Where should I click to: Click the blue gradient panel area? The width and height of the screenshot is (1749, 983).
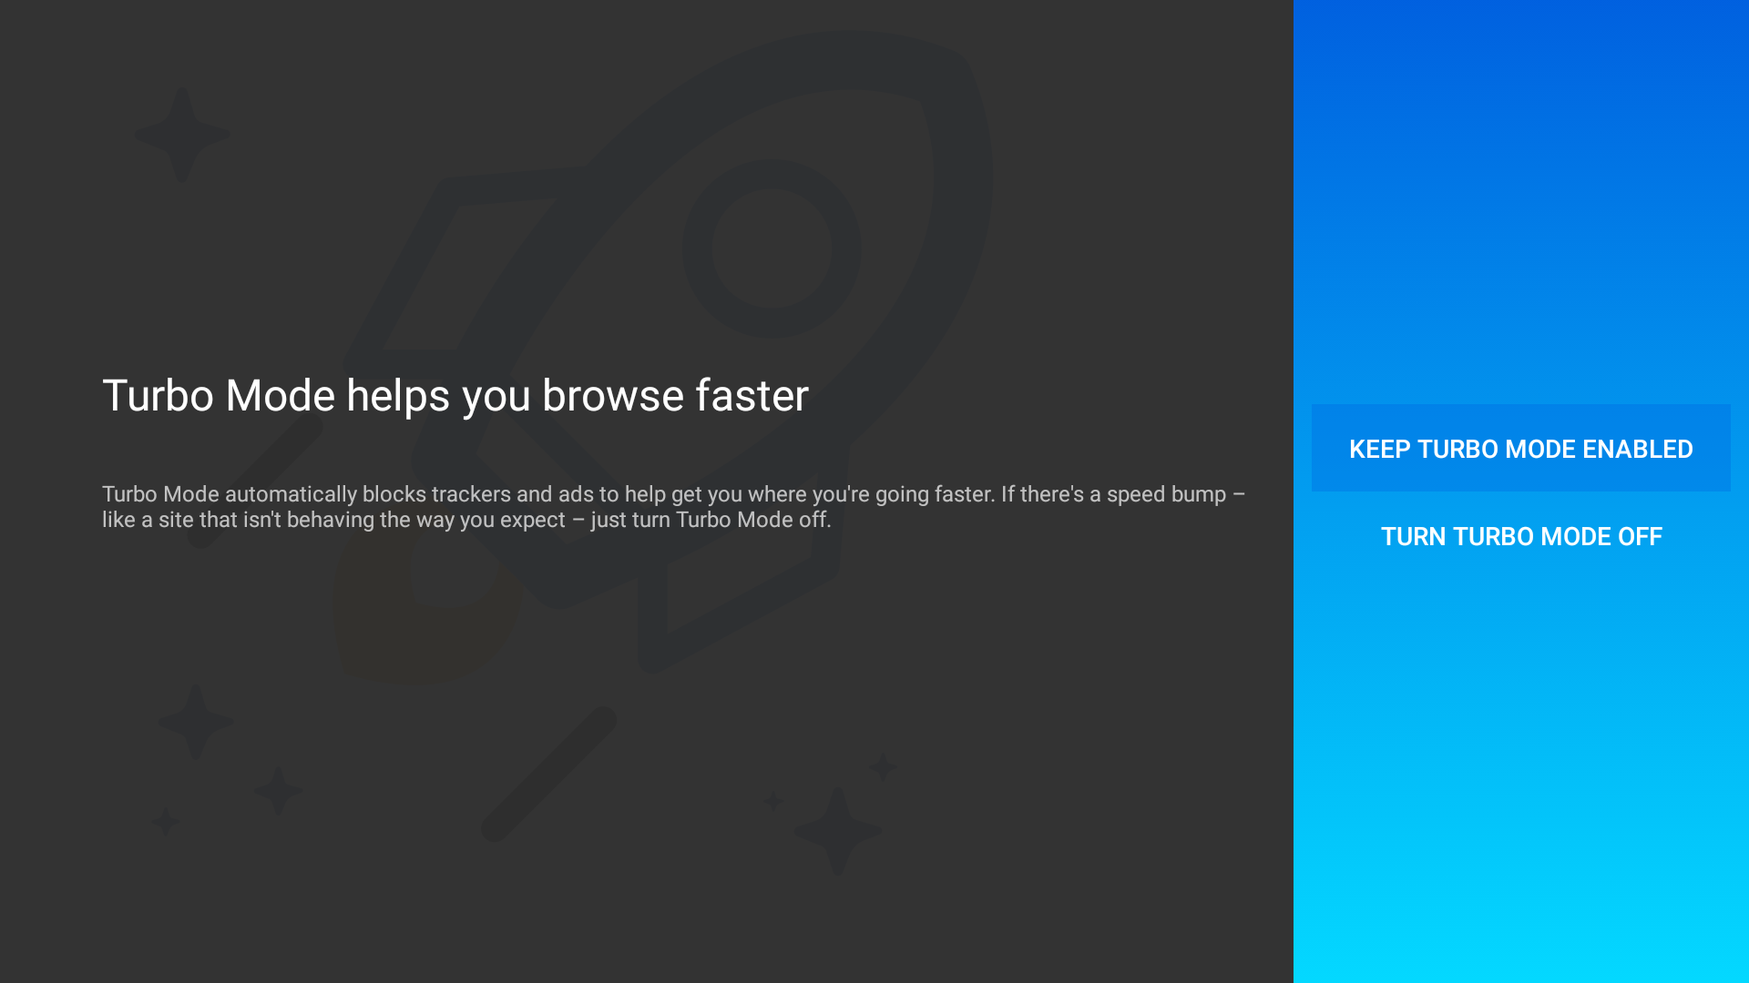[x=1522, y=491]
